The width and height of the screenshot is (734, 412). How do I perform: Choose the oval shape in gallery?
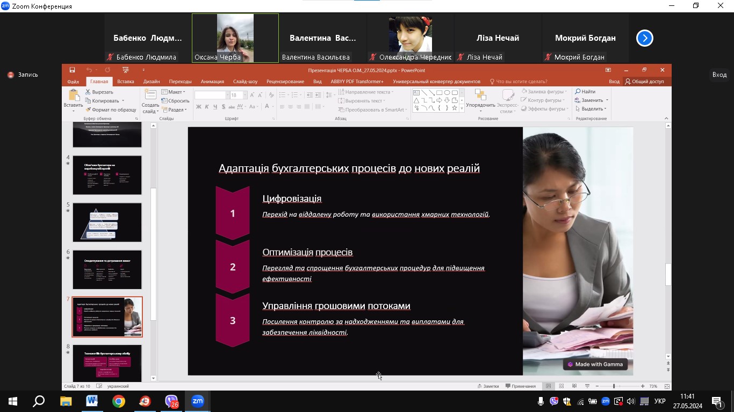(x=447, y=92)
